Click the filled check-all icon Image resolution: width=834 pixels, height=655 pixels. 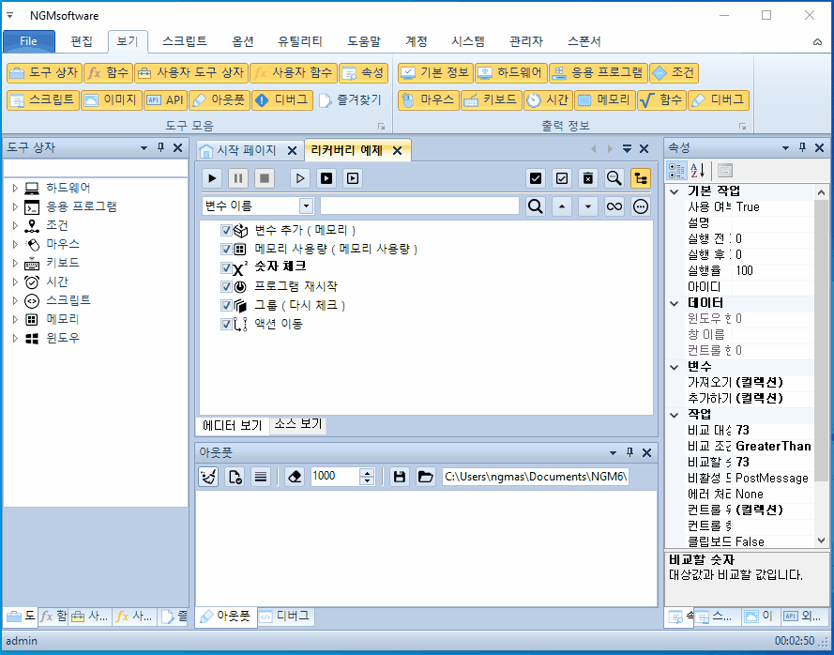click(x=536, y=178)
